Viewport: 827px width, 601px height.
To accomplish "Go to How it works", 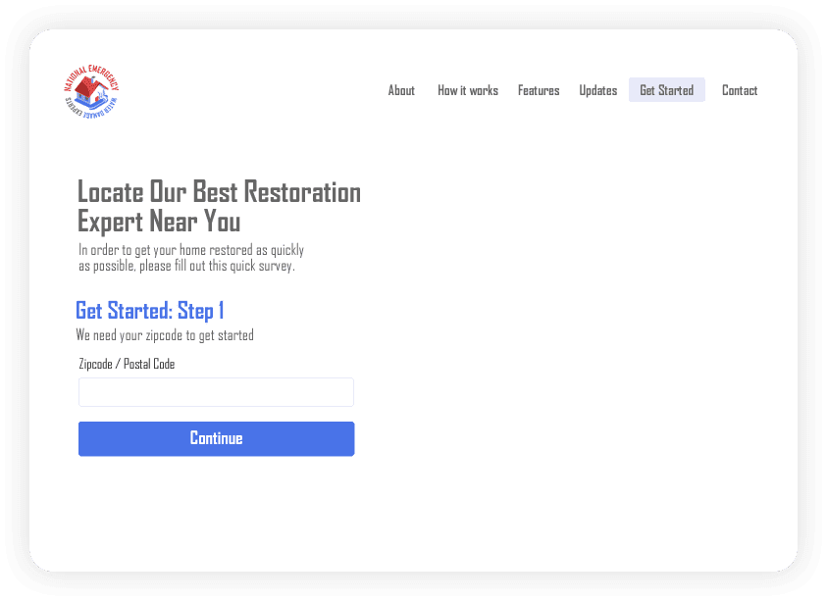I will point(467,90).
